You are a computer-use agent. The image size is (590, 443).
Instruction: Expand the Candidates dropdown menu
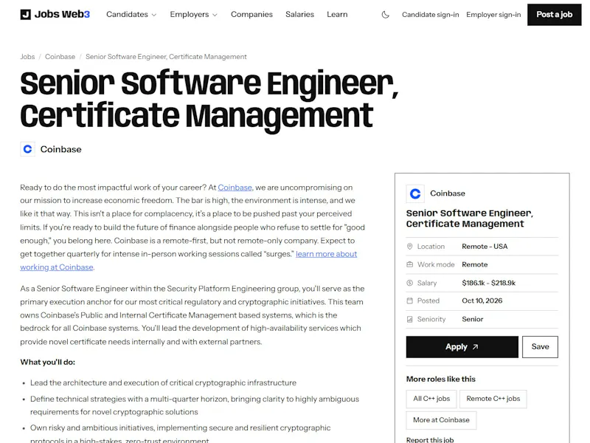[x=131, y=14]
